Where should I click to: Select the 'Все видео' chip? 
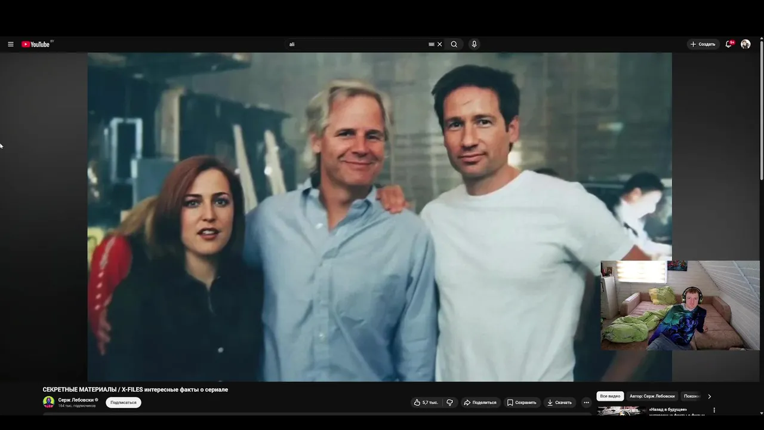coord(611,396)
